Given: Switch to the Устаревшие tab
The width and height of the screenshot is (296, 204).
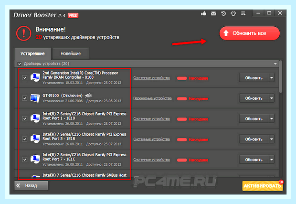Looking at the screenshot, I should [x=32, y=54].
